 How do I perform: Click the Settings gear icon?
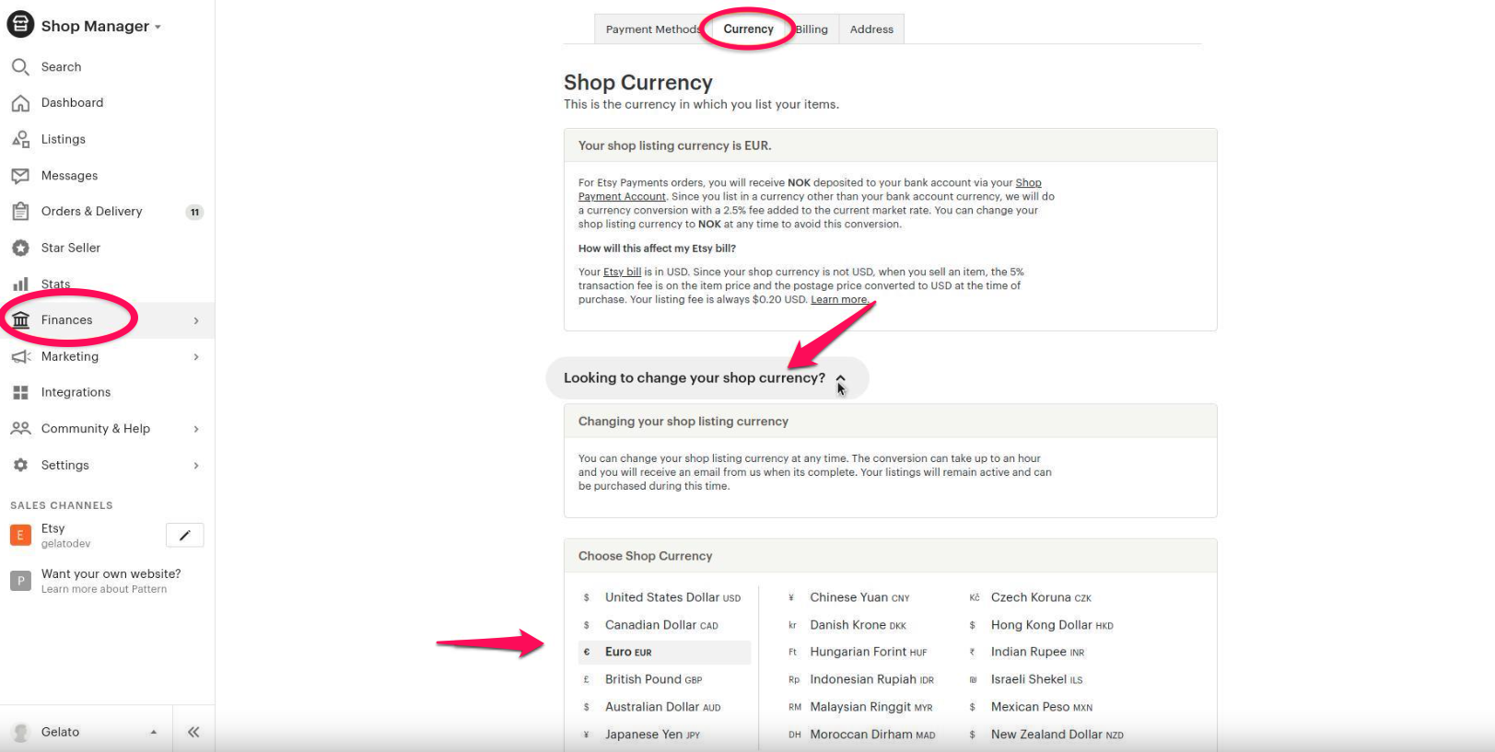click(x=20, y=465)
